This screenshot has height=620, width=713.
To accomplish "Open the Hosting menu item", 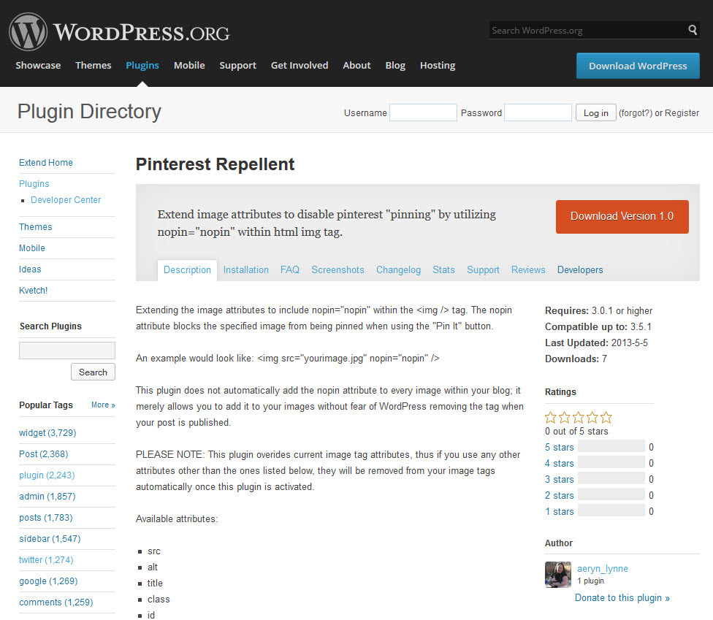I will pos(438,66).
